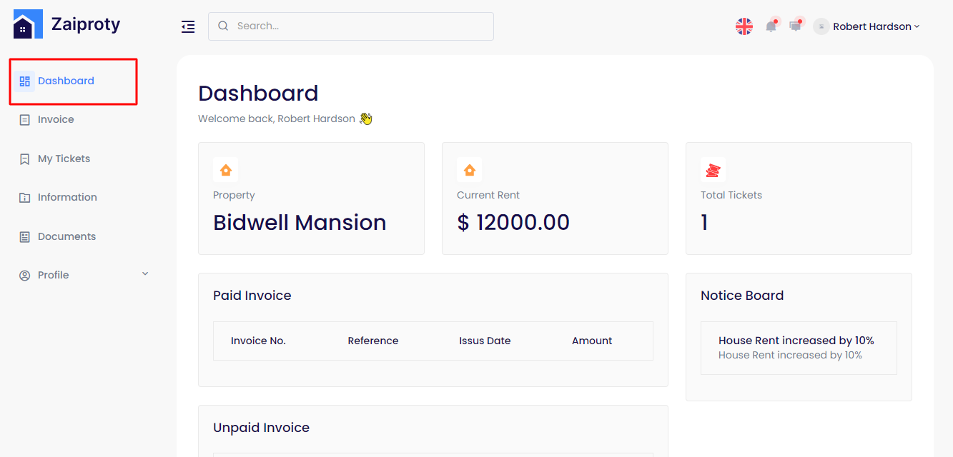Open the Invoice menu item
Image resolution: width=953 pixels, height=457 pixels.
tap(56, 119)
